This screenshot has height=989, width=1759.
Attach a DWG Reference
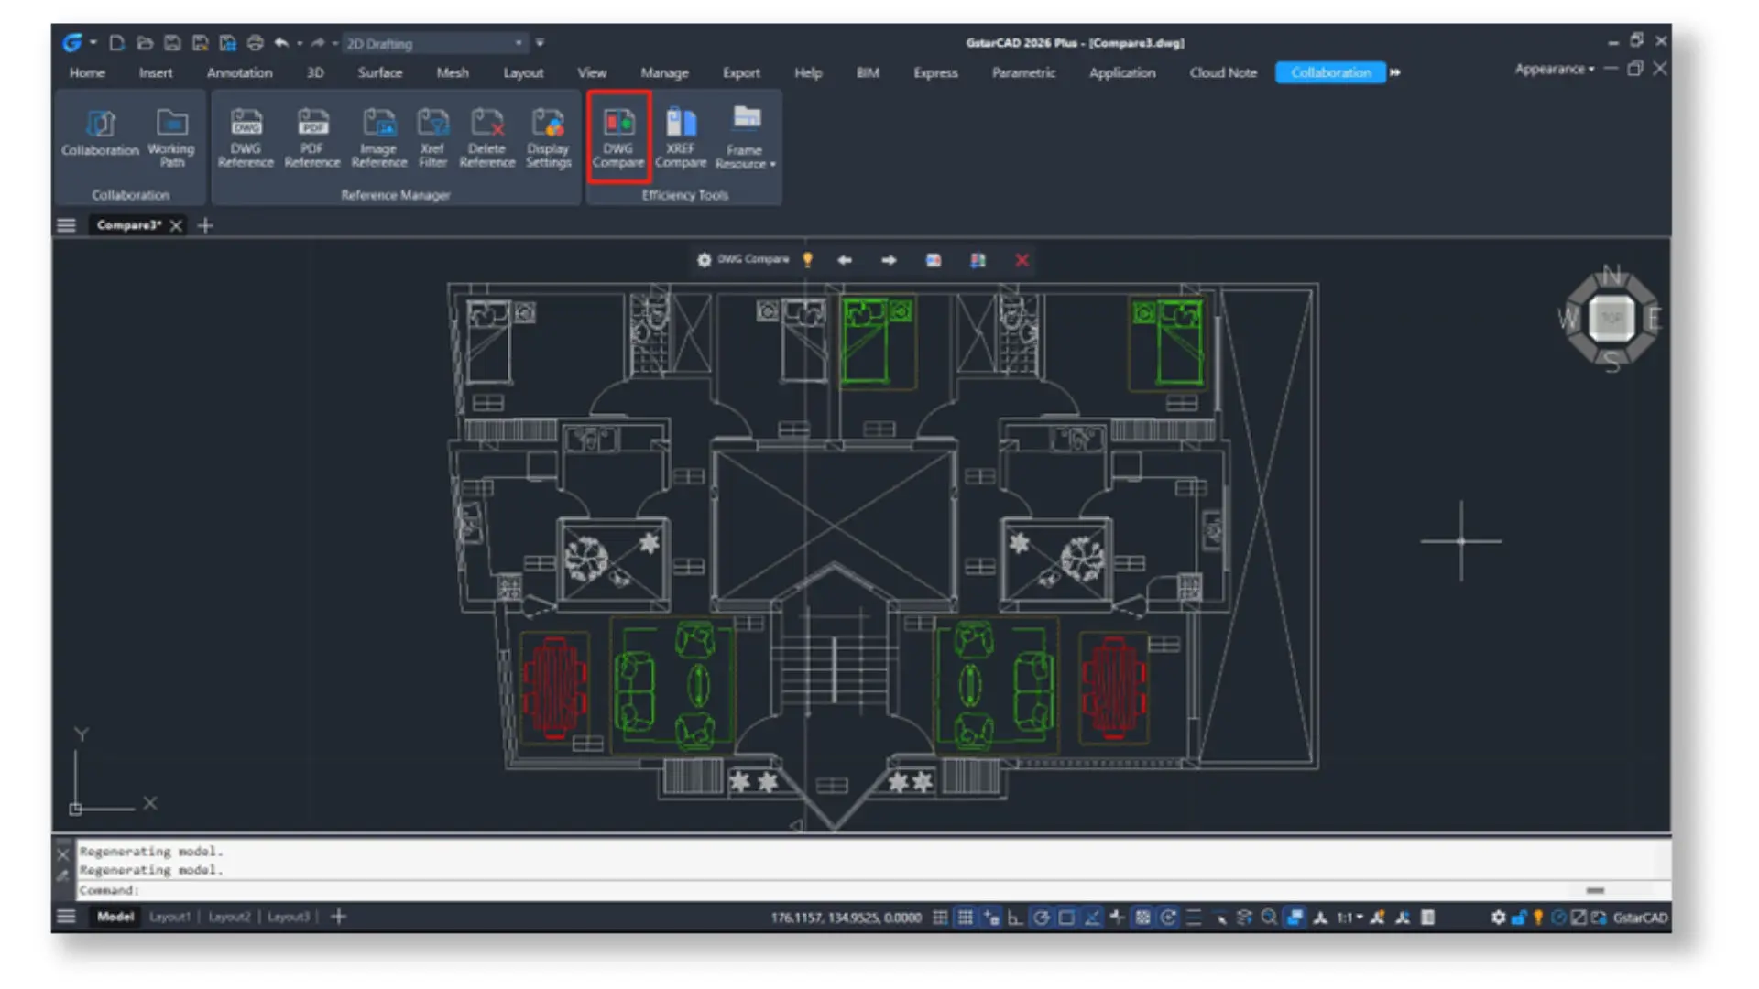point(246,136)
